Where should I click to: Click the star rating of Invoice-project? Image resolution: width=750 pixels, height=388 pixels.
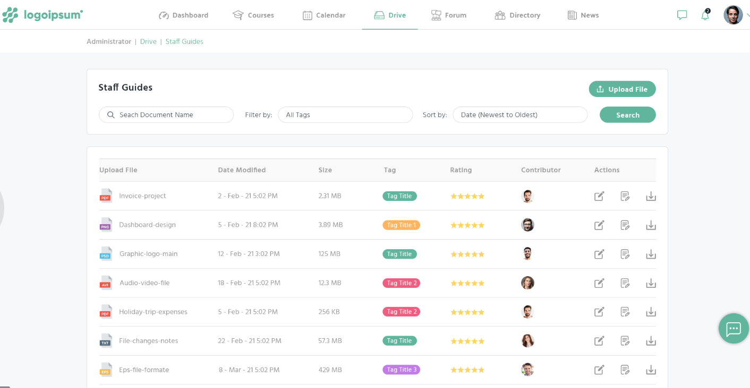coord(467,196)
